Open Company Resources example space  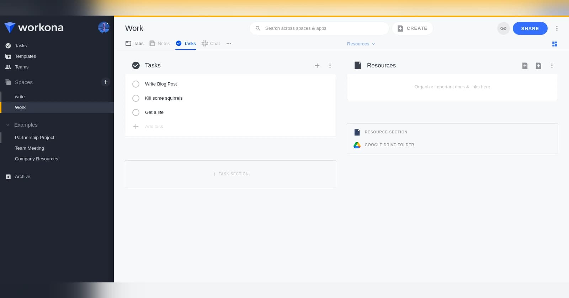tap(36, 159)
